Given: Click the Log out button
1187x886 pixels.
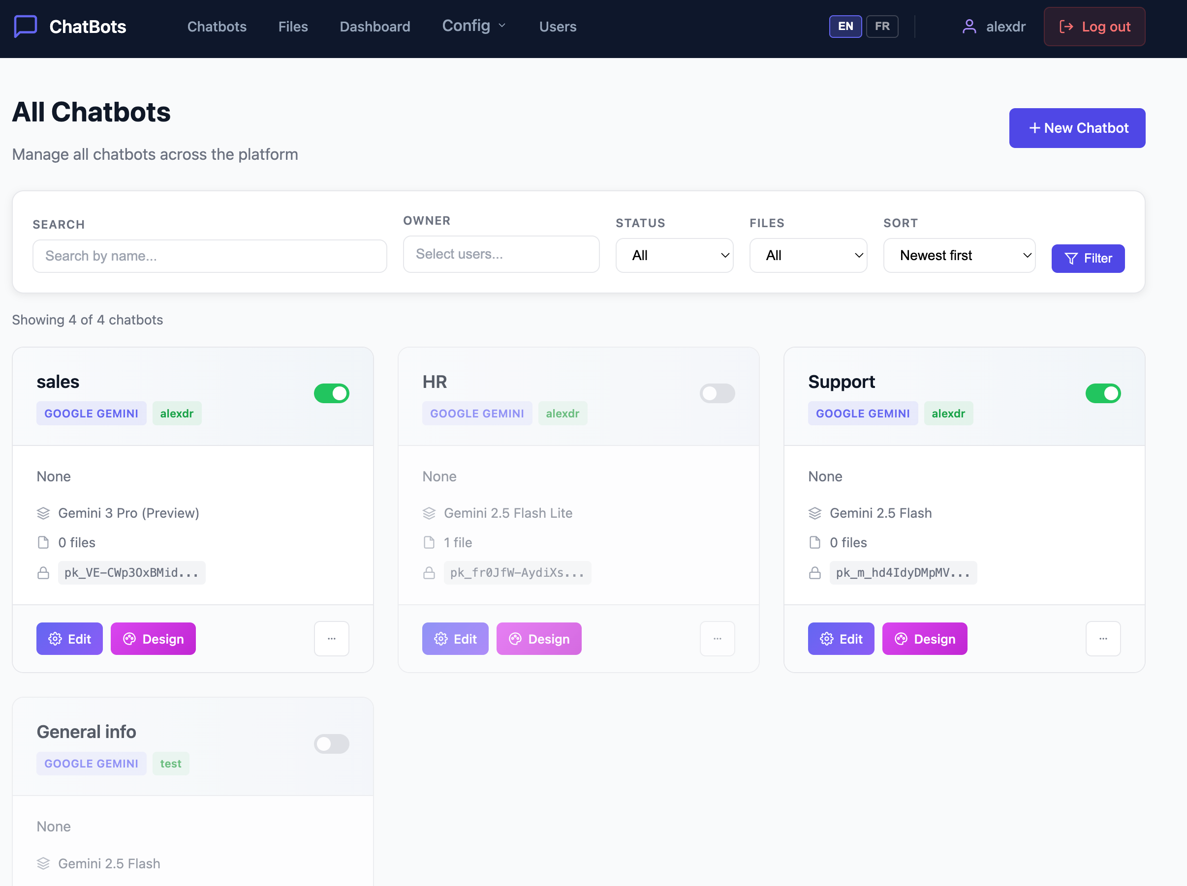Looking at the screenshot, I should coord(1094,26).
